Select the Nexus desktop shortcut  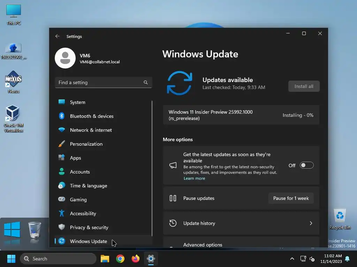pyautogui.click(x=13, y=82)
